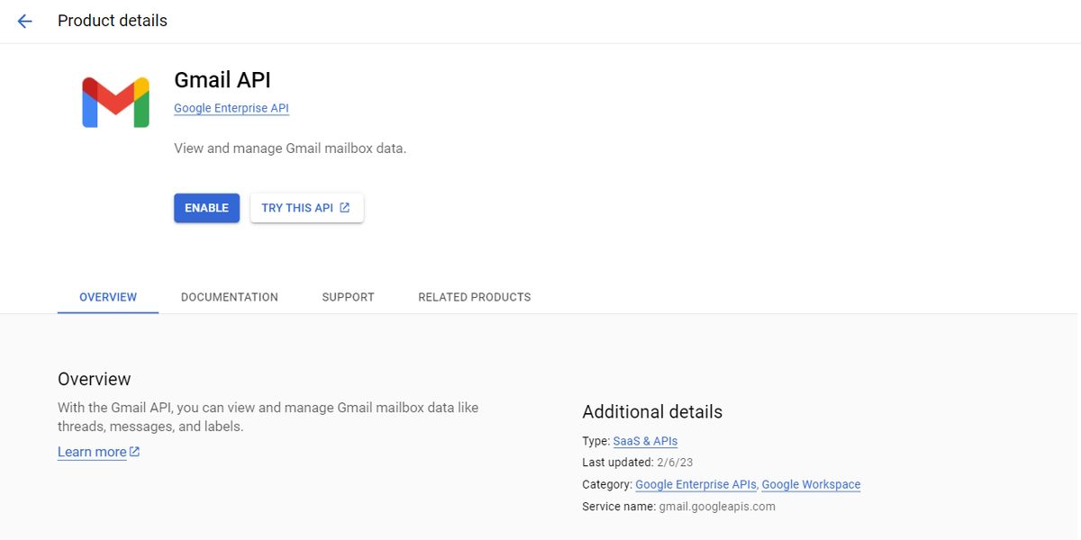Click the service name gmail.googleapis.com
Image resolution: width=1081 pixels, height=540 pixels.
[x=717, y=507]
